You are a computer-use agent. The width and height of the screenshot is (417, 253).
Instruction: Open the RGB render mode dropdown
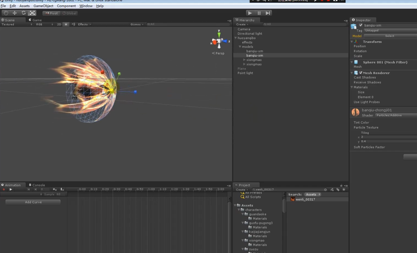(x=44, y=24)
